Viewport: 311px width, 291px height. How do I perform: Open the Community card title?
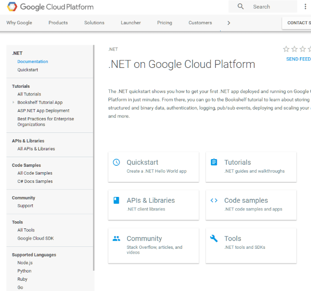[x=144, y=239]
